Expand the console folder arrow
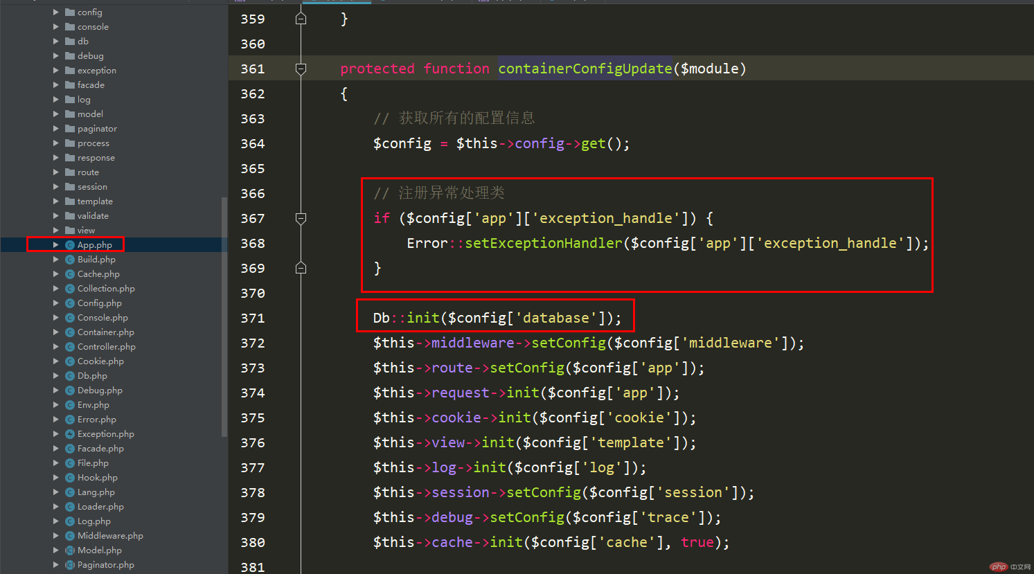 coord(56,26)
